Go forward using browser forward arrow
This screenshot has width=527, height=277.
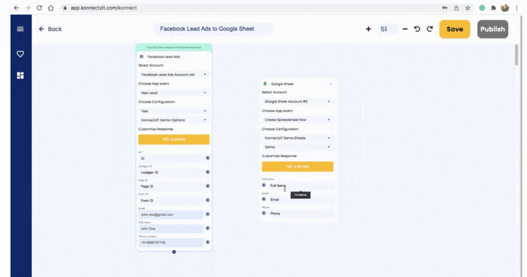click(x=27, y=8)
